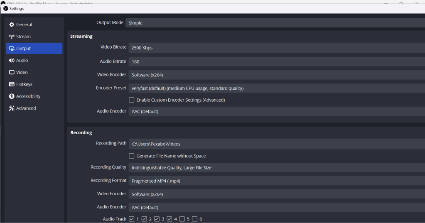Screen dimensions: 425x223
Task: Click the Video display icon
Action: click(x=12, y=72)
